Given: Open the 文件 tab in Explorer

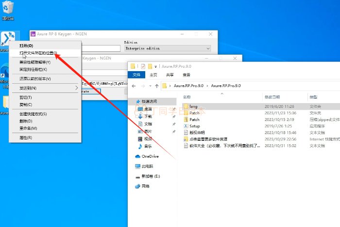Looking at the screenshot, I should coord(136,75).
